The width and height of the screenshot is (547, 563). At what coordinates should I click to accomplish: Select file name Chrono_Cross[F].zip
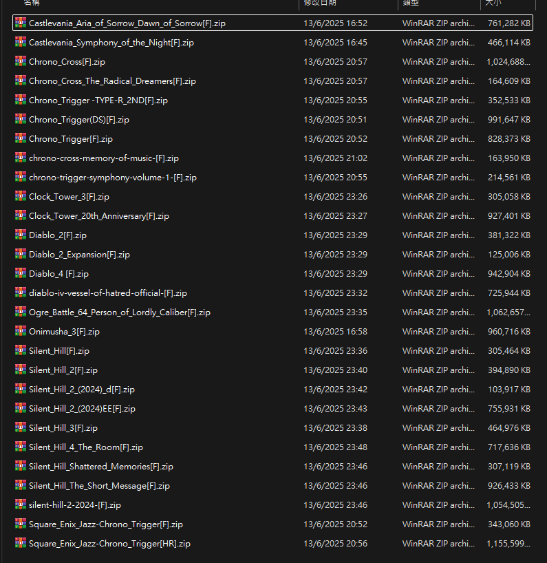[x=67, y=62]
